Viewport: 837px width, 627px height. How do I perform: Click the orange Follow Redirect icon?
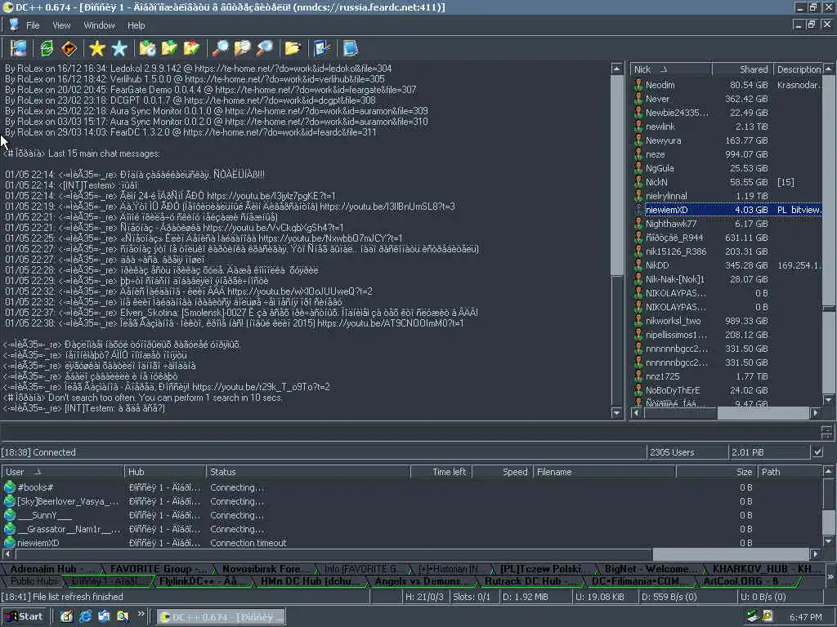(x=69, y=48)
